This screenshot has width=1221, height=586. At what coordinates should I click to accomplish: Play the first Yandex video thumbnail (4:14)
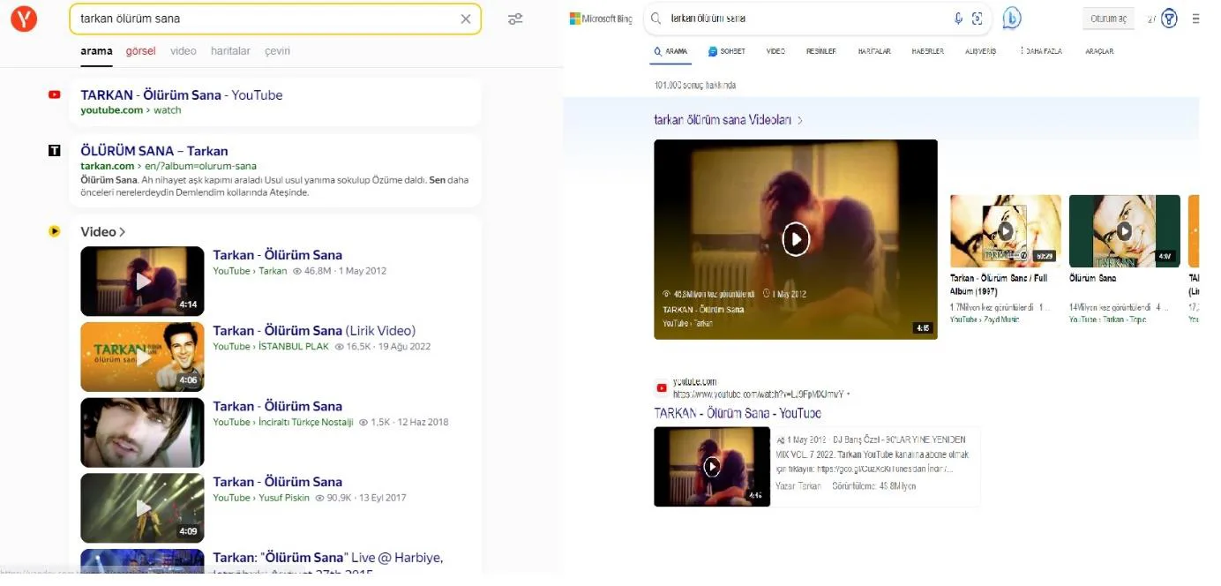pyautogui.click(x=142, y=281)
